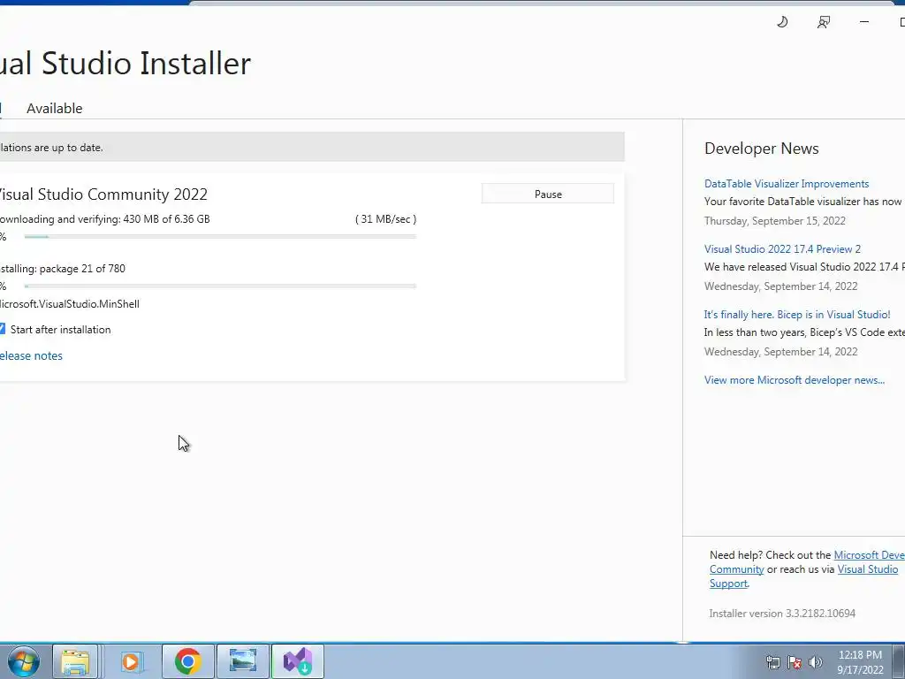Click the Developer News heading
This screenshot has height=679, width=905.
[x=761, y=149]
